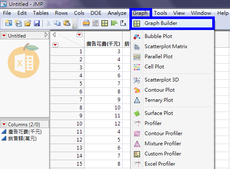Open the Help menu
The width and height of the screenshot is (230, 169).
point(223,13)
